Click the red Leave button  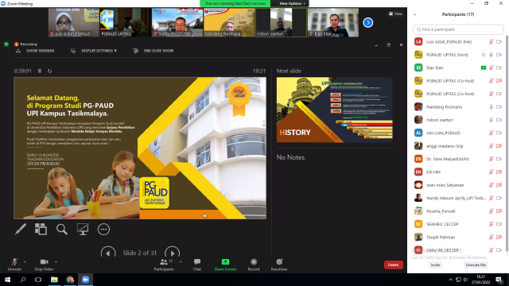coord(393,265)
